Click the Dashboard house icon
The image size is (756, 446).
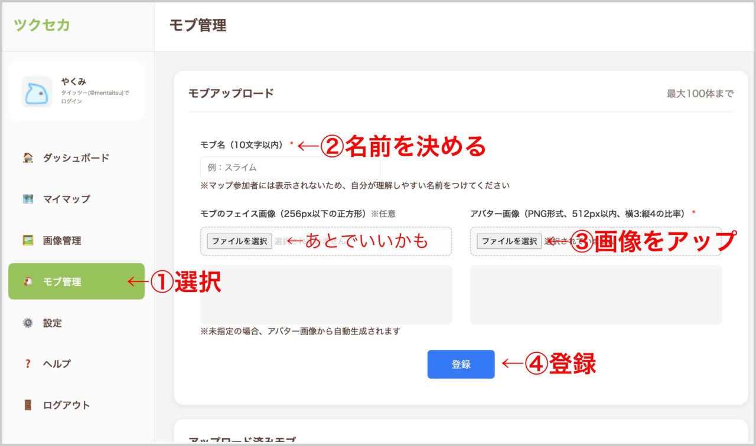coord(28,158)
